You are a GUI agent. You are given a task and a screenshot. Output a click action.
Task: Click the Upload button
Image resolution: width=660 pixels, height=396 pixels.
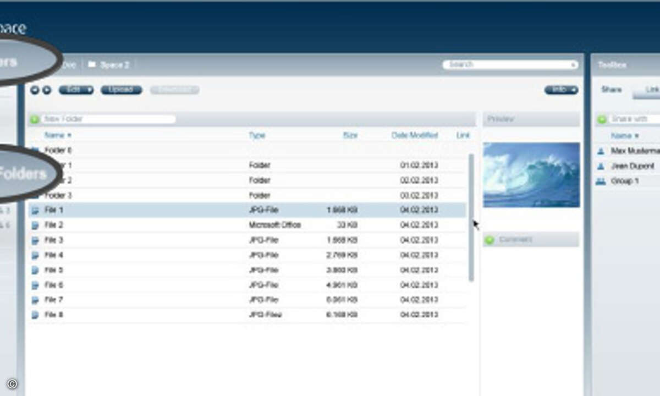(121, 90)
